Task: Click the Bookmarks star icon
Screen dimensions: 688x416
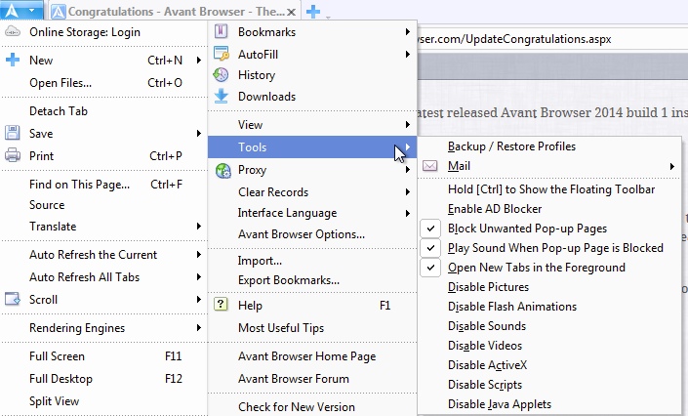Action: [221, 32]
